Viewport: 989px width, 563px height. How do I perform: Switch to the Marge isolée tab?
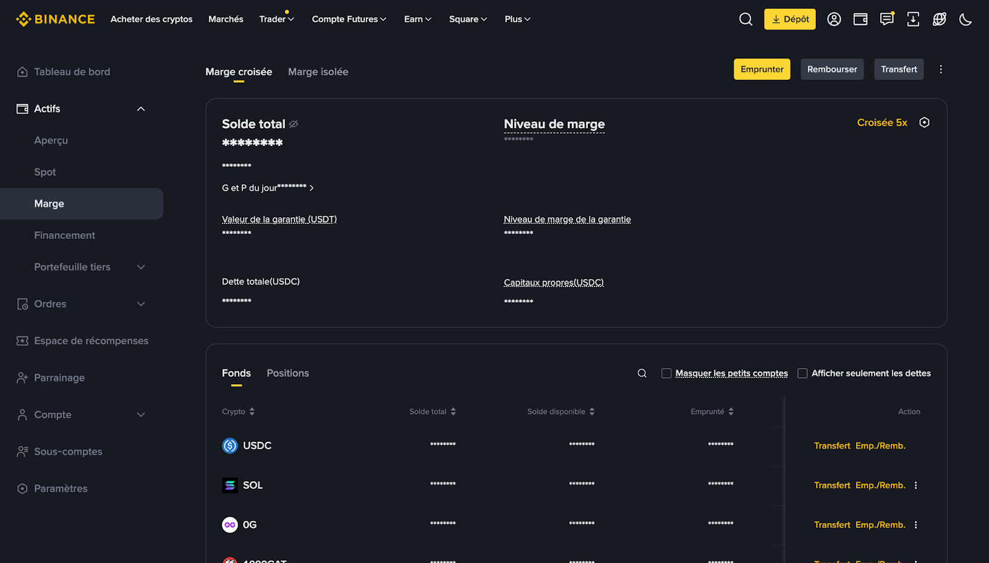[318, 72]
